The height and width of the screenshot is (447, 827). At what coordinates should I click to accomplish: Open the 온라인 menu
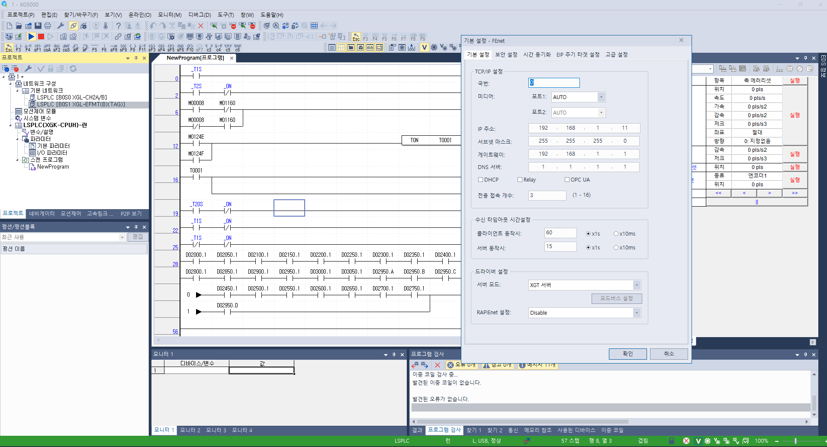140,14
